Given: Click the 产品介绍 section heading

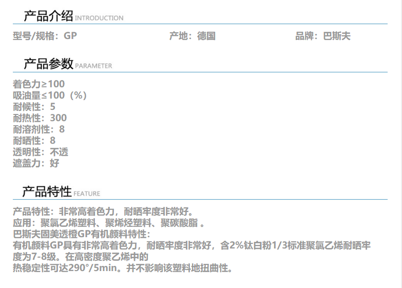Looking at the screenshot, I should pyautogui.click(x=48, y=16).
